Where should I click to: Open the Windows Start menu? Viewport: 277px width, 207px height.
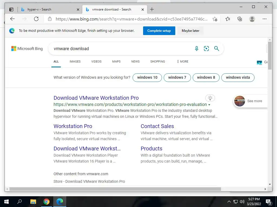[6, 202]
